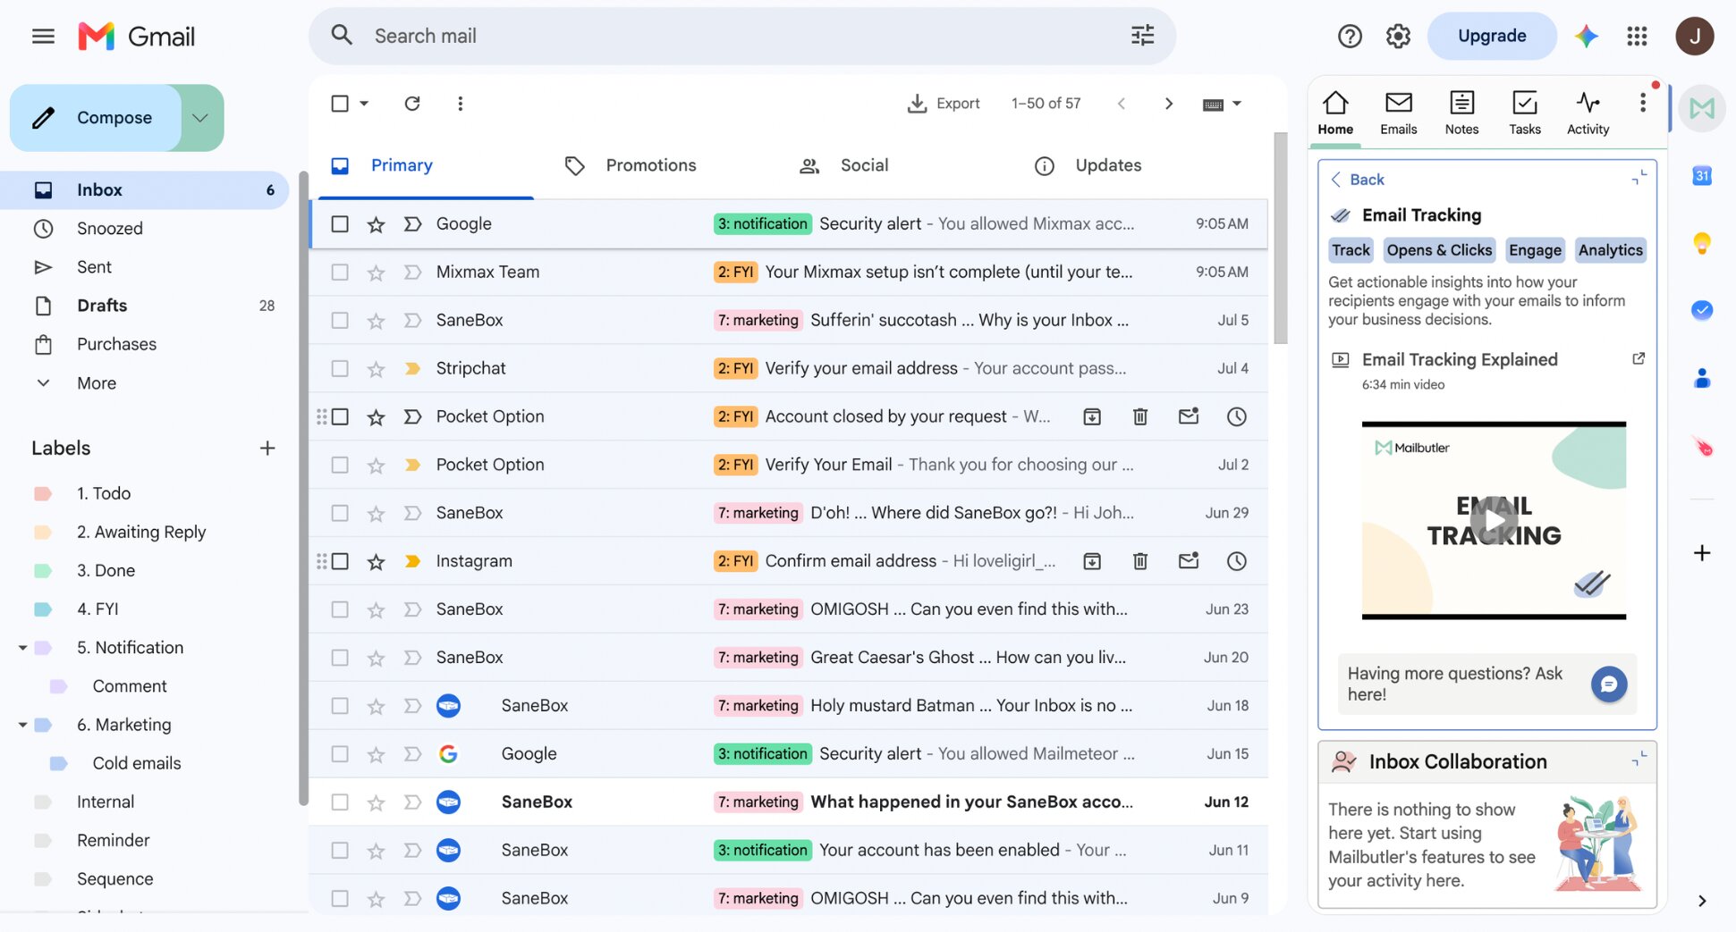Create a new label plus icon
This screenshot has height=932, width=1736.
tap(267, 448)
